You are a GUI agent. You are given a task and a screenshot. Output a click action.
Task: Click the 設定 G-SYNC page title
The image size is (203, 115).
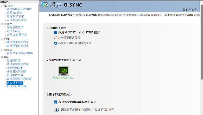[x=66, y=5]
